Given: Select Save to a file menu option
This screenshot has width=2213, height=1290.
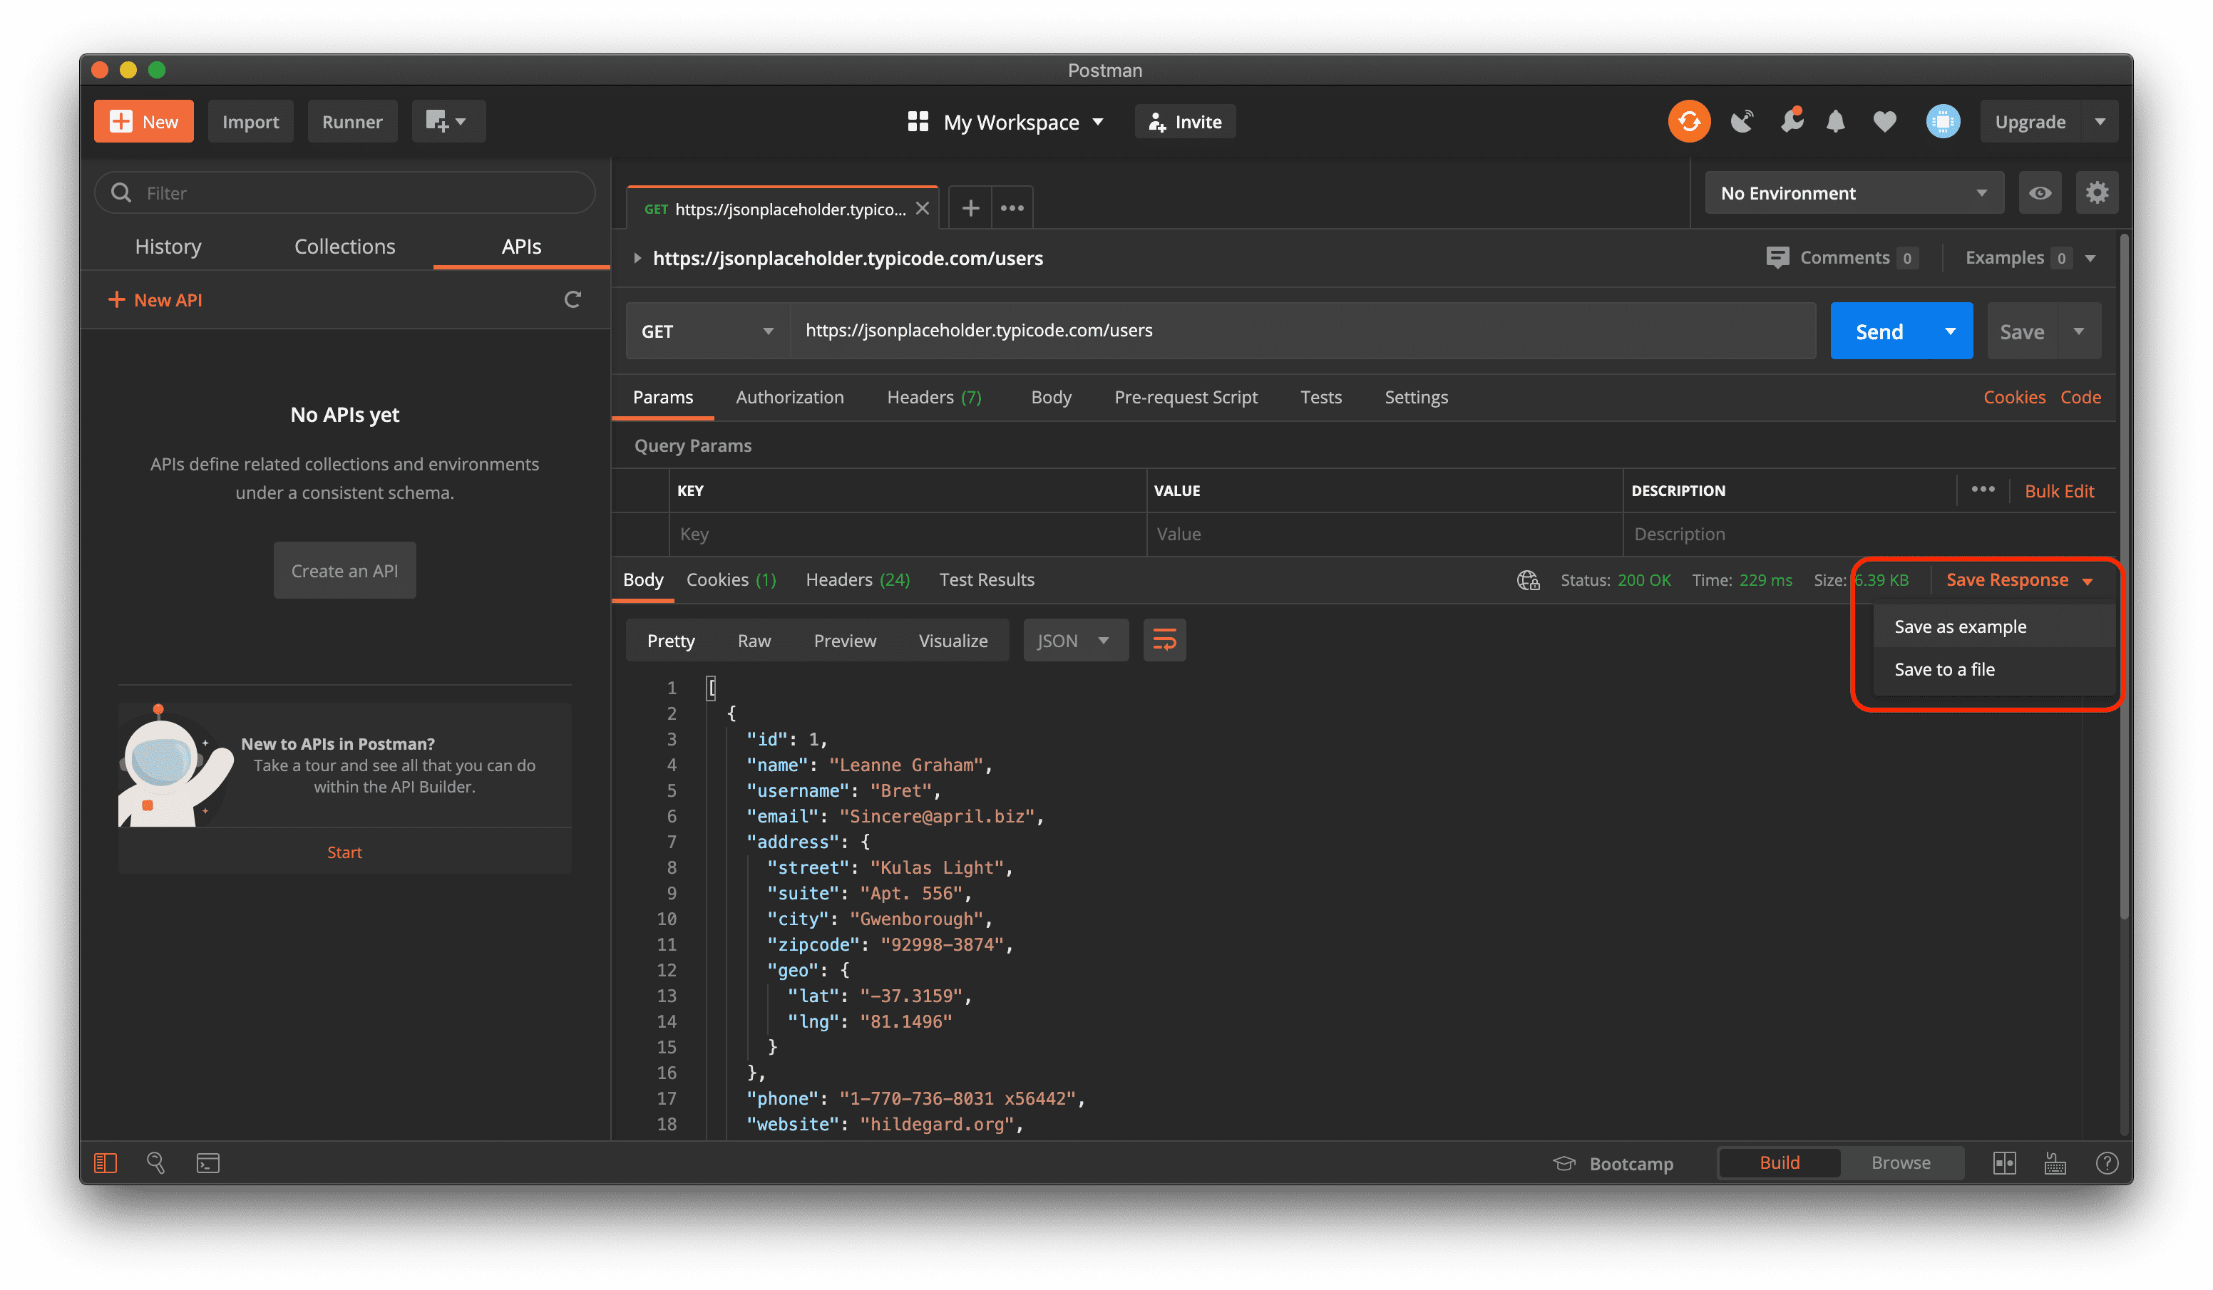Looking at the screenshot, I should point(1944,669).
